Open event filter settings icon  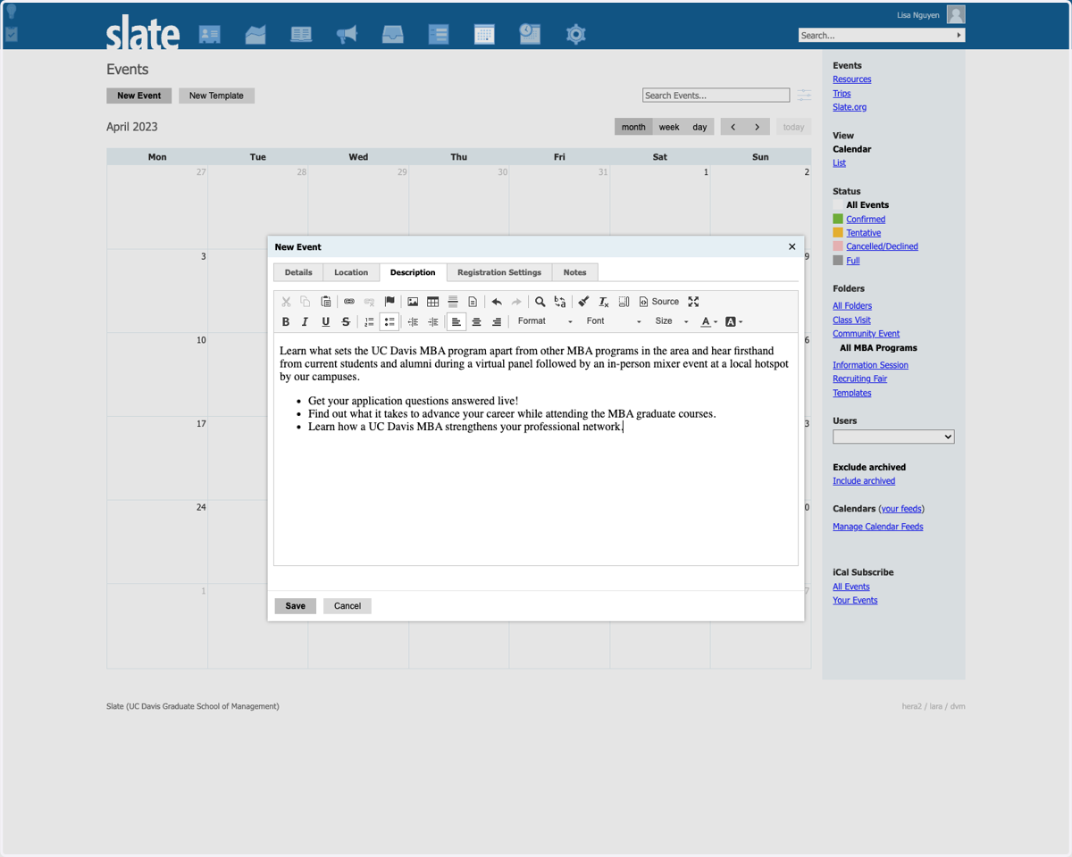[804, 96]
